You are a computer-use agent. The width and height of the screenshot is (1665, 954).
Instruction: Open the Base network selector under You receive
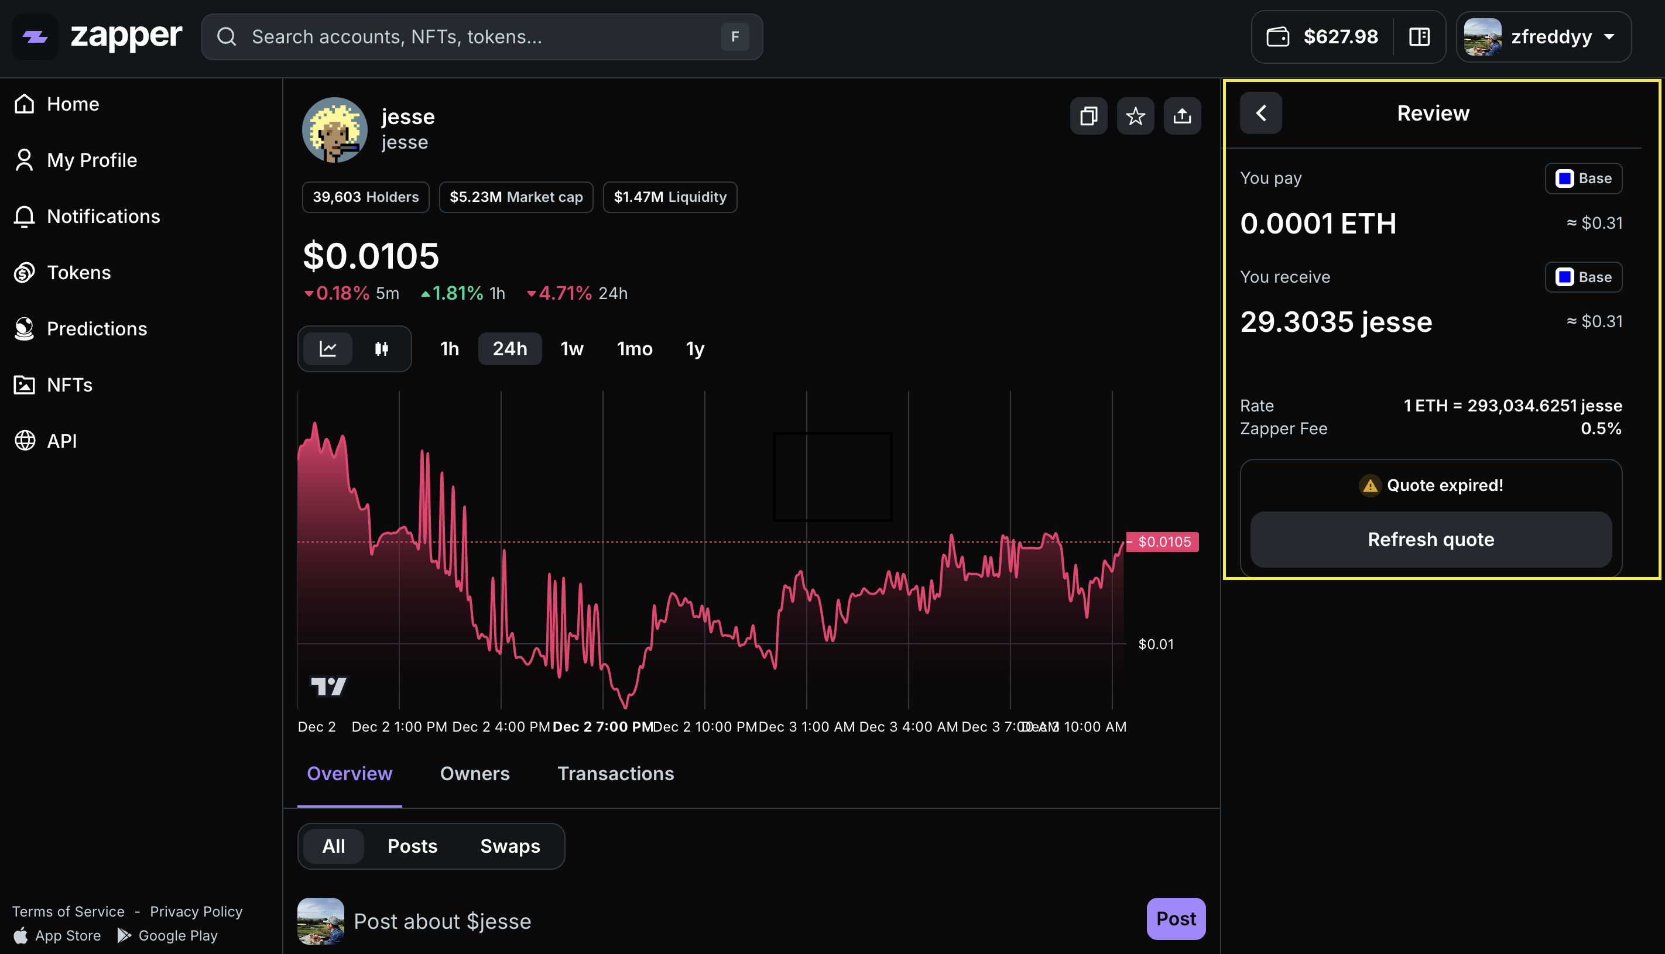click(x=1582, y=277)
